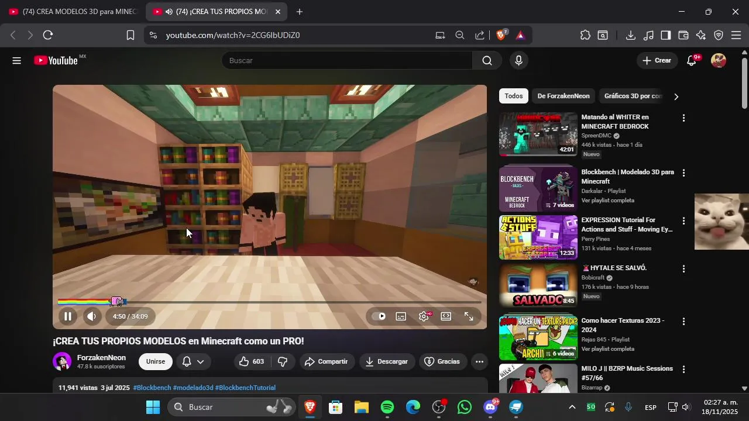Open Brave Shields lion icon

[x=501, y=35]
